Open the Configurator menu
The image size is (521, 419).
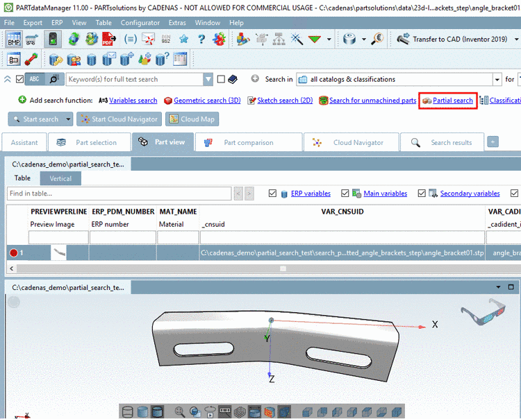coord(140,23)
